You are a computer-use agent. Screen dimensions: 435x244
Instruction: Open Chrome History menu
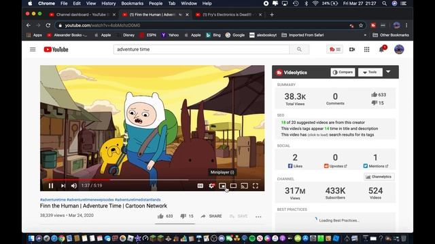109,3
